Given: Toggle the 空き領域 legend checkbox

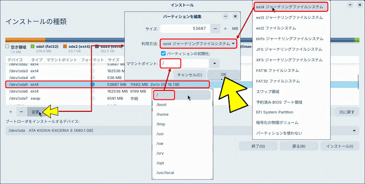Looking at the screenshot, I should pyautogui.click(x=7, y=46).
